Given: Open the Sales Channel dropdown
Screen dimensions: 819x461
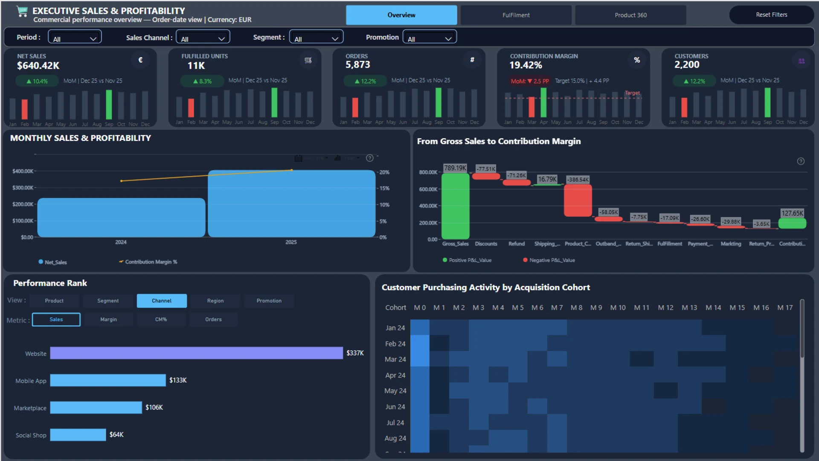Looking at the screenshot, I should coord(203,37).
